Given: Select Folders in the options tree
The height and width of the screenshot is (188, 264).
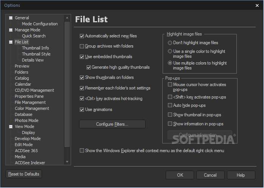Looking at the screenshot, I should (22, 72).
